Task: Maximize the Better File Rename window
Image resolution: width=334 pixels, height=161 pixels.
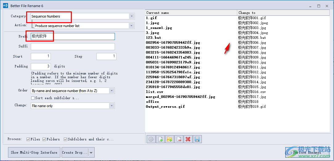Action: 319,6
